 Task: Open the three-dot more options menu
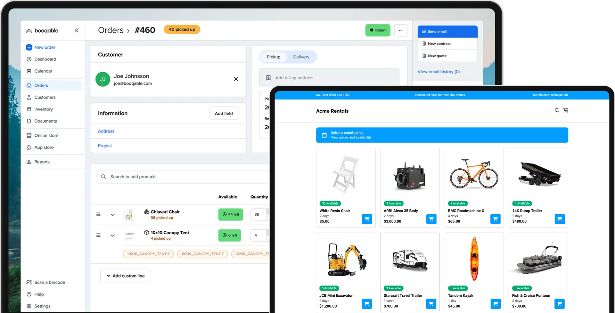[401, 30]
